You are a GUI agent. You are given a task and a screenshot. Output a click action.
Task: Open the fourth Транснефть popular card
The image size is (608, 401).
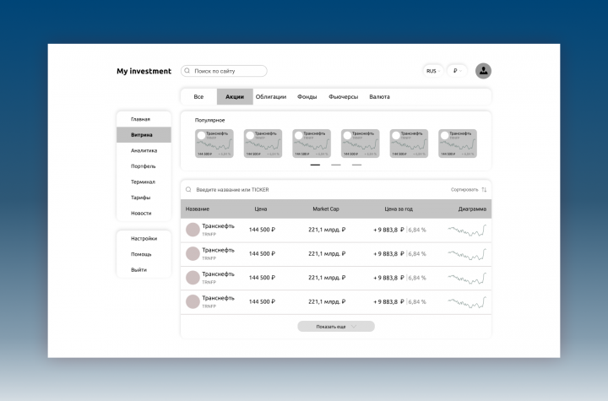tap(361, 144)
